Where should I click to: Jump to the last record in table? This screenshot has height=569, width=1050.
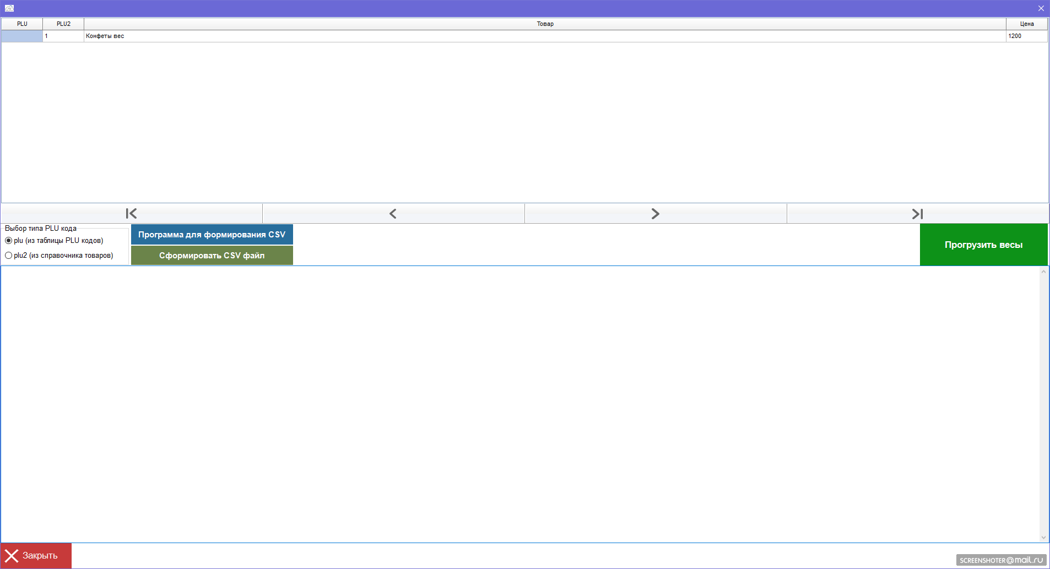tap(917, 214)
